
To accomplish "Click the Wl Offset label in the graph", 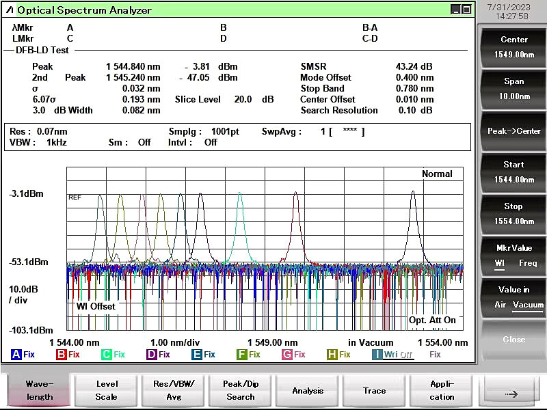I will point(96,306).
